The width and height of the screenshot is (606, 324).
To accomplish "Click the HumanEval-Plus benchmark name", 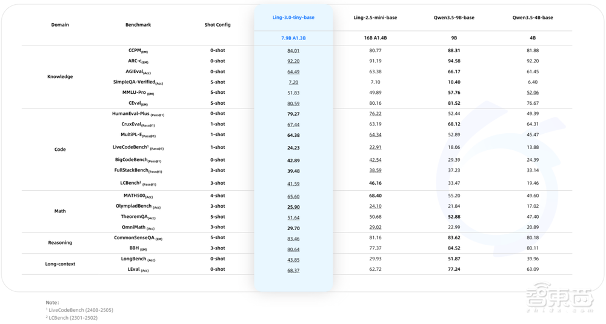I will pyautogui.click(x=138, y=114).
